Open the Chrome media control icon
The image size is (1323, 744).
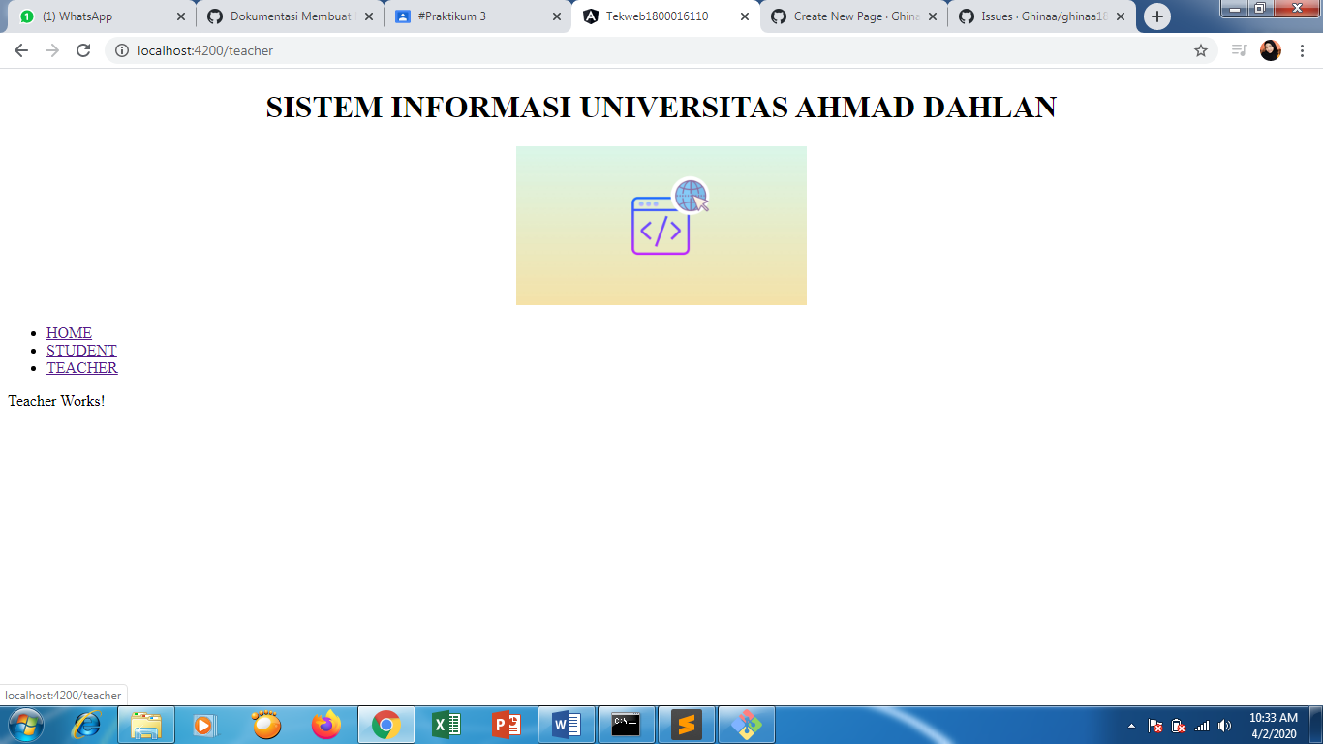[x=1239, y=50]
